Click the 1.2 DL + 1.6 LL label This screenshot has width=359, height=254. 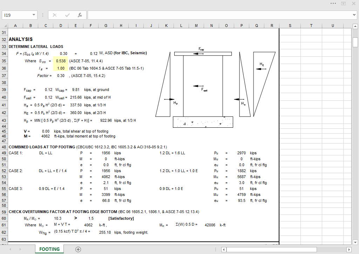click(x=172, y=153)
